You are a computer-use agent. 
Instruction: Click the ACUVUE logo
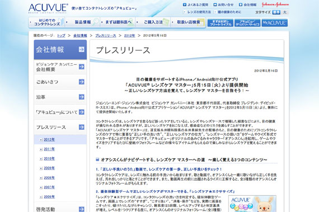pyautogui.click(x=48, y=8)
